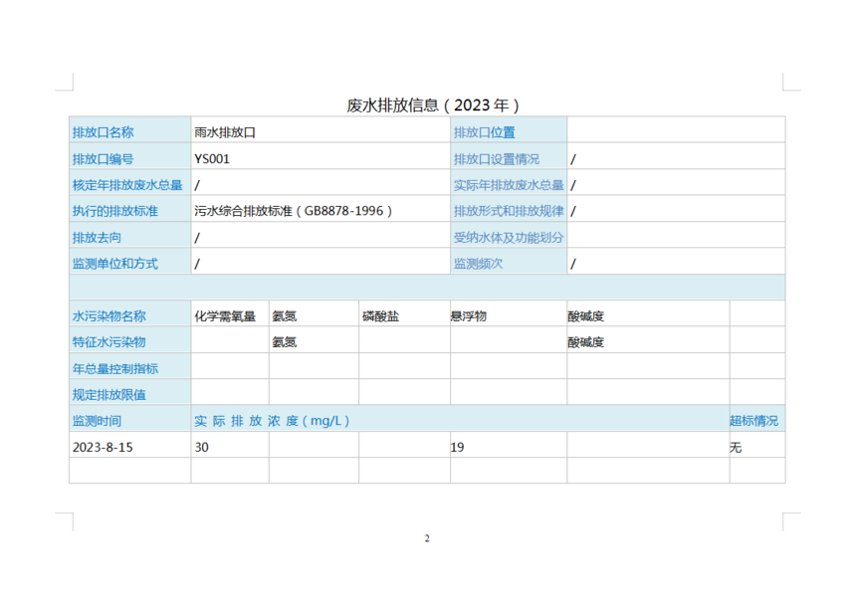Select the 实际年排放废水总量 label cell

point(509,184)
